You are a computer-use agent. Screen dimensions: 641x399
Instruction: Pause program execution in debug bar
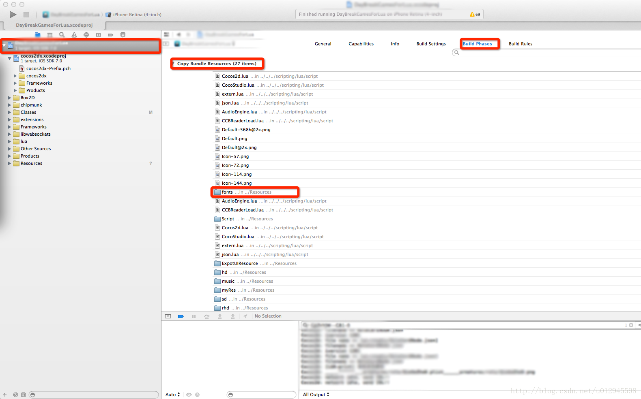click(194, 316)
